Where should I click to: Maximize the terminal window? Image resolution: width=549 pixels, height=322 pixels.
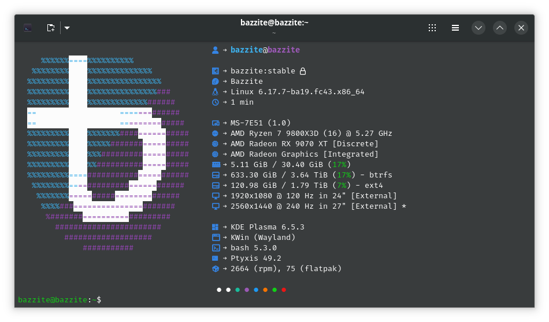tap(500, 28)
